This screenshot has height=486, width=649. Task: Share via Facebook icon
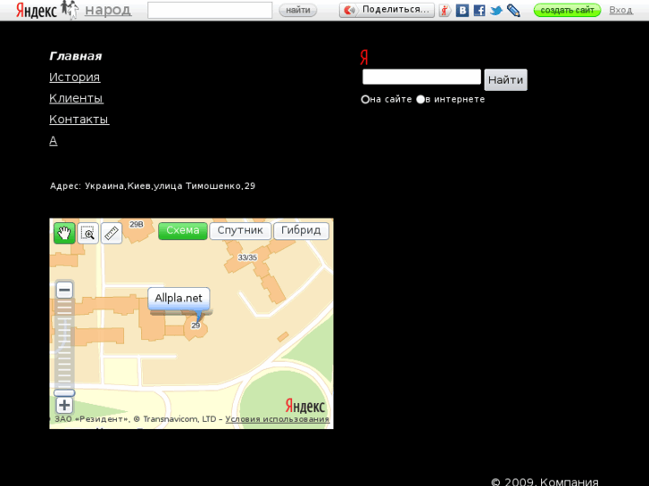[x=479, y=11]
